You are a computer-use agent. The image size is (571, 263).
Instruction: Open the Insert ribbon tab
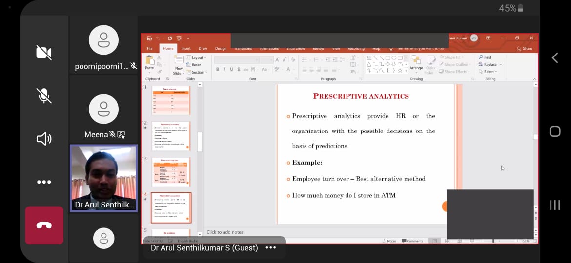186,48
